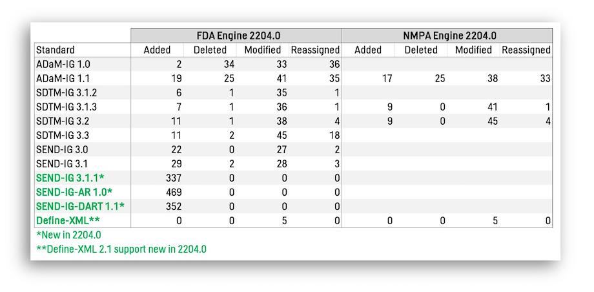594x292 pixels.
Task: Click the Define-XML 2.1 support footnote
Action: (121, 249)
